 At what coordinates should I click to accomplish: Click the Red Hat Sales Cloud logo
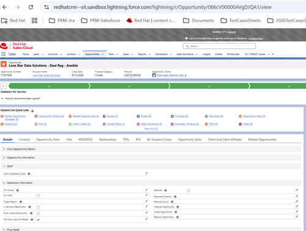click(x=17, y=46)
